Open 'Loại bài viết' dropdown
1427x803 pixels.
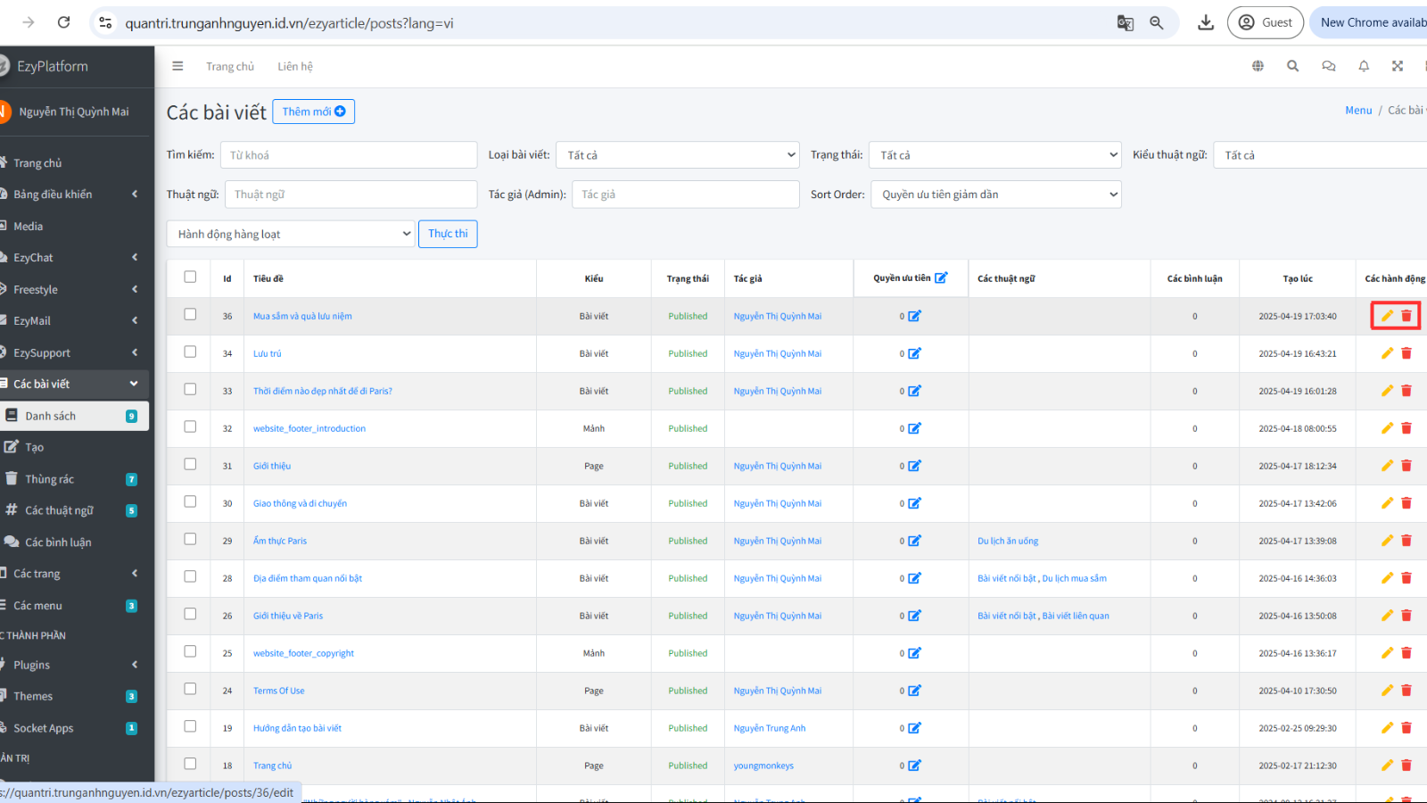click(x=678, y=155)
